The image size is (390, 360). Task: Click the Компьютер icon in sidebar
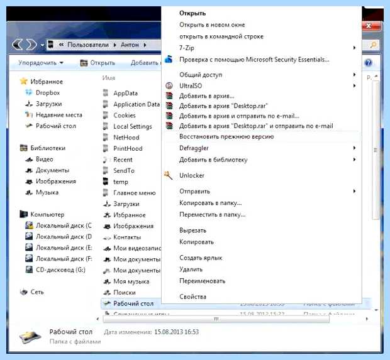click(x=24, y=214)
